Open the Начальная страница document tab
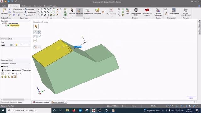The image size is (201, 113). [x=41, y=102]
